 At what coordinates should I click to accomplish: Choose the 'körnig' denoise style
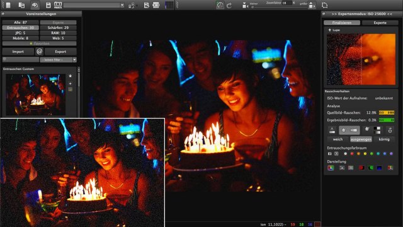tap(384, 139)
